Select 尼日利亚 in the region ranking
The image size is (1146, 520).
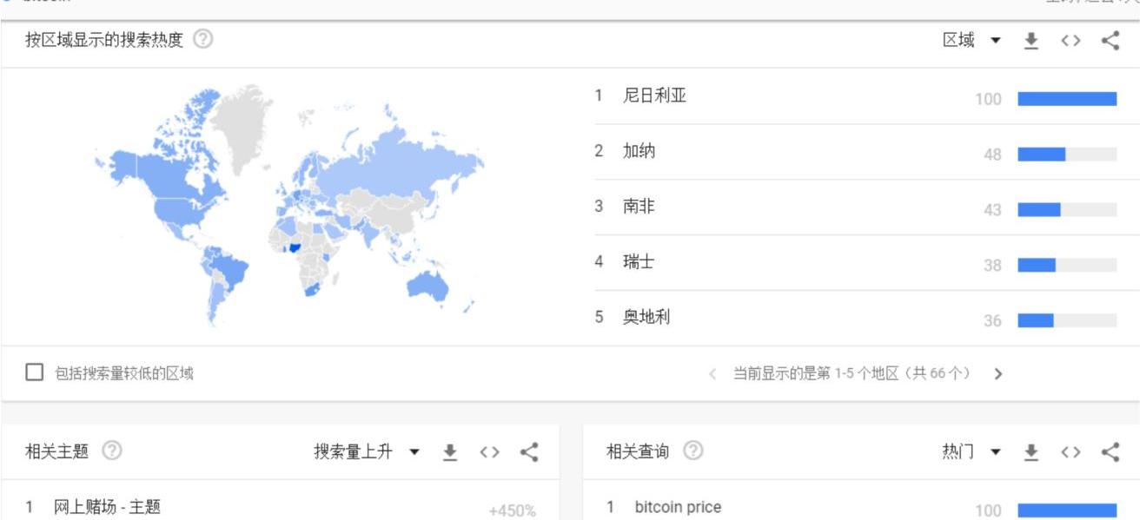(x=654, y=96)
